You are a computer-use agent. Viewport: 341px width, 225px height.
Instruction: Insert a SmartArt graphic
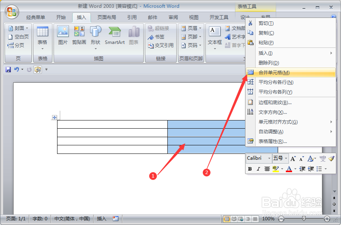115,35
